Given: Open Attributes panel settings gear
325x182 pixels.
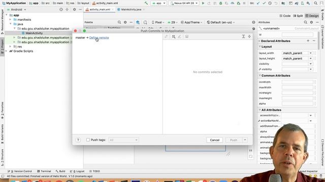Looking at the screenshot, I should point(311,22).
